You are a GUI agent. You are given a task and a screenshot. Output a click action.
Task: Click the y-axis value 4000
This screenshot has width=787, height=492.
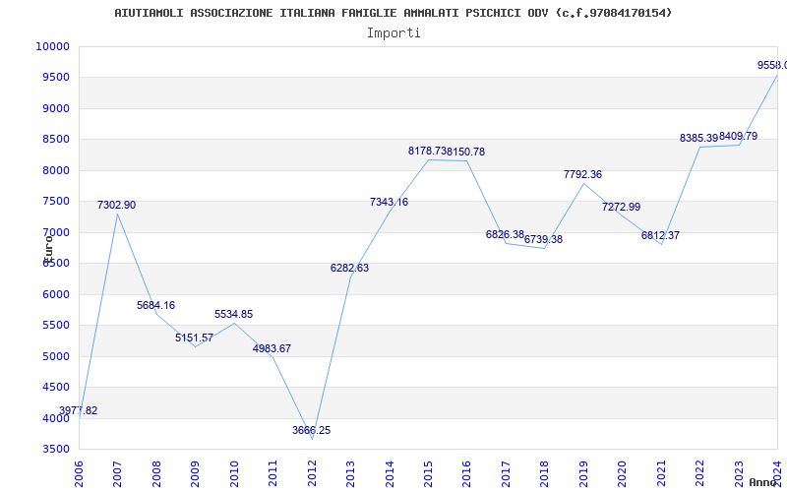coord(55,418)
